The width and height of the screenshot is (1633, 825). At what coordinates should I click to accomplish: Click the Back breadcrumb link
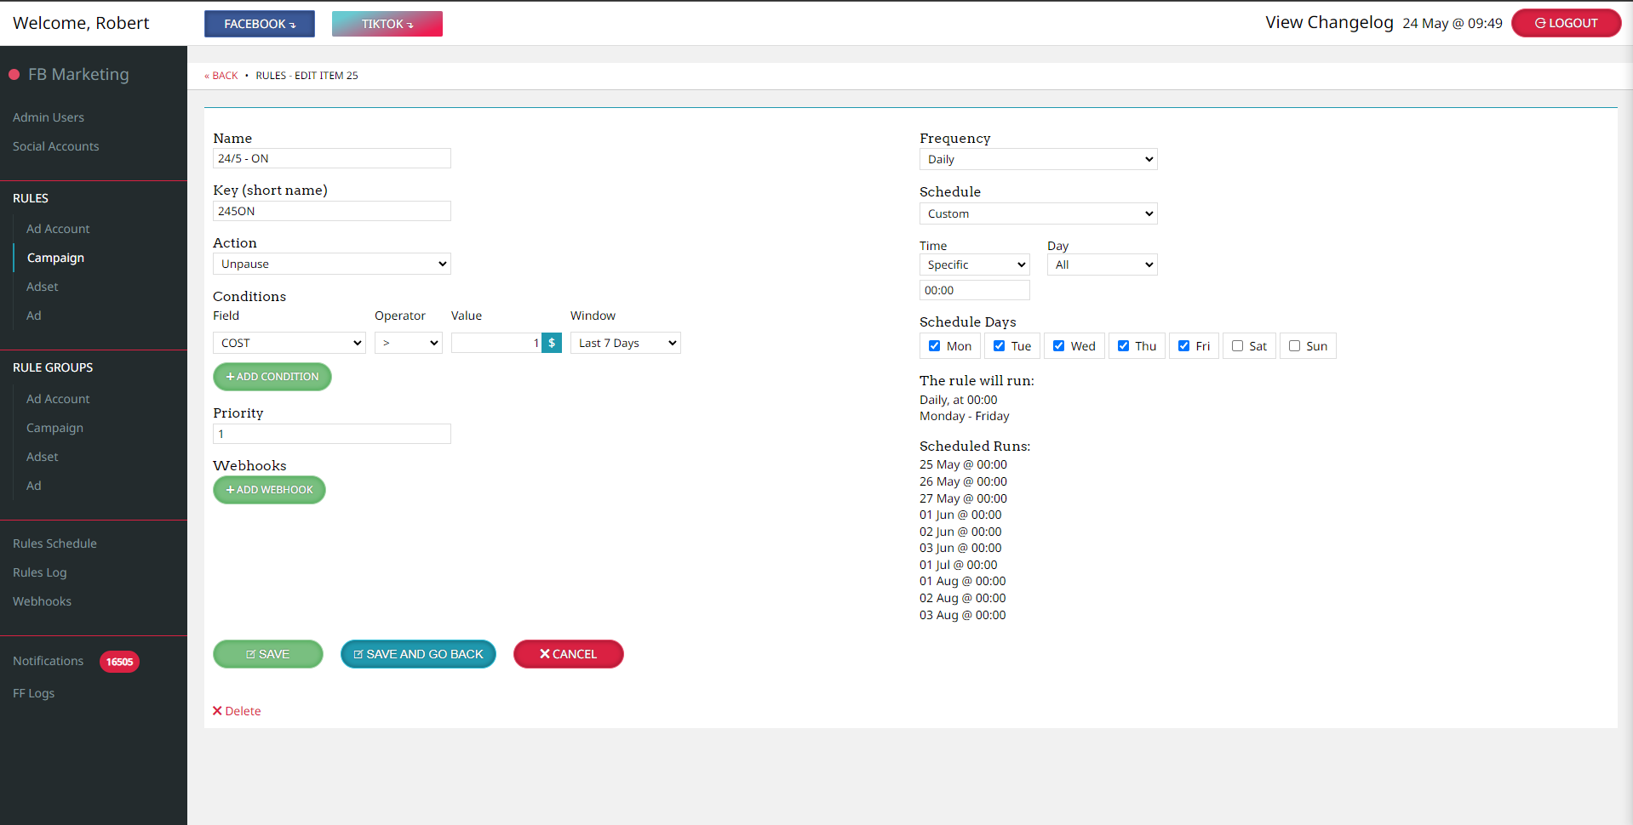222,76
